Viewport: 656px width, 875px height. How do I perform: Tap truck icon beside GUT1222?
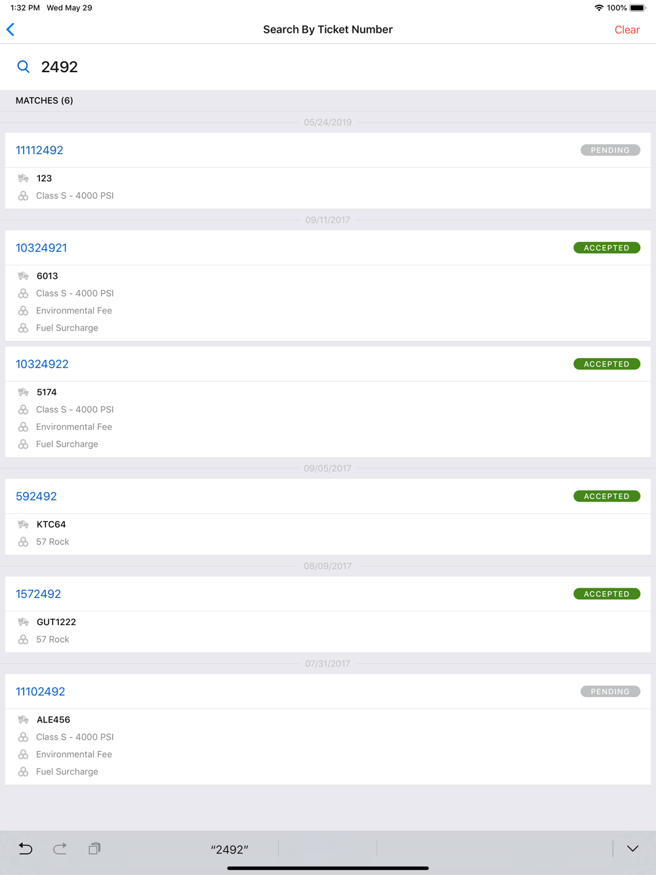(x=24, y=622)
